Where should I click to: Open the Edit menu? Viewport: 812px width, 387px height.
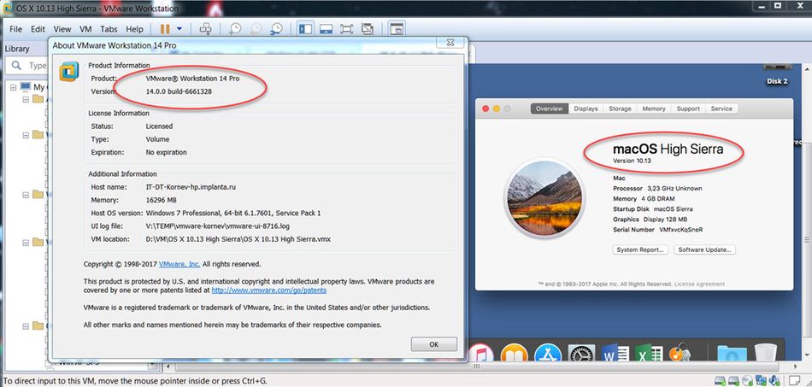[38, 30]
